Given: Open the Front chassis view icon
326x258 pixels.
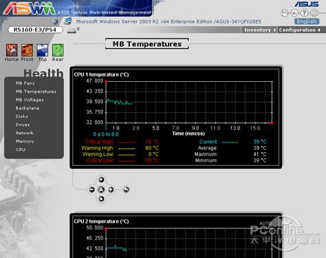Looking at the screenshot, I should click(27, 50).
